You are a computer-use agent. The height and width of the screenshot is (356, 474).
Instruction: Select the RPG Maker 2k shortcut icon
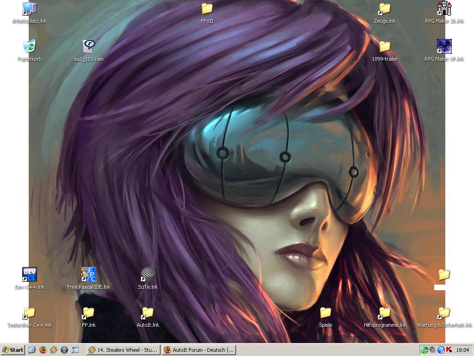pyautogui.click(x=444, y=8)
